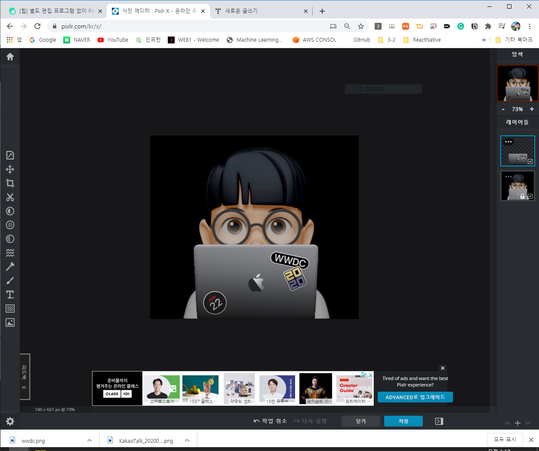Open the AWS CONSOL bookmark
539x451 pixels.
314,40
